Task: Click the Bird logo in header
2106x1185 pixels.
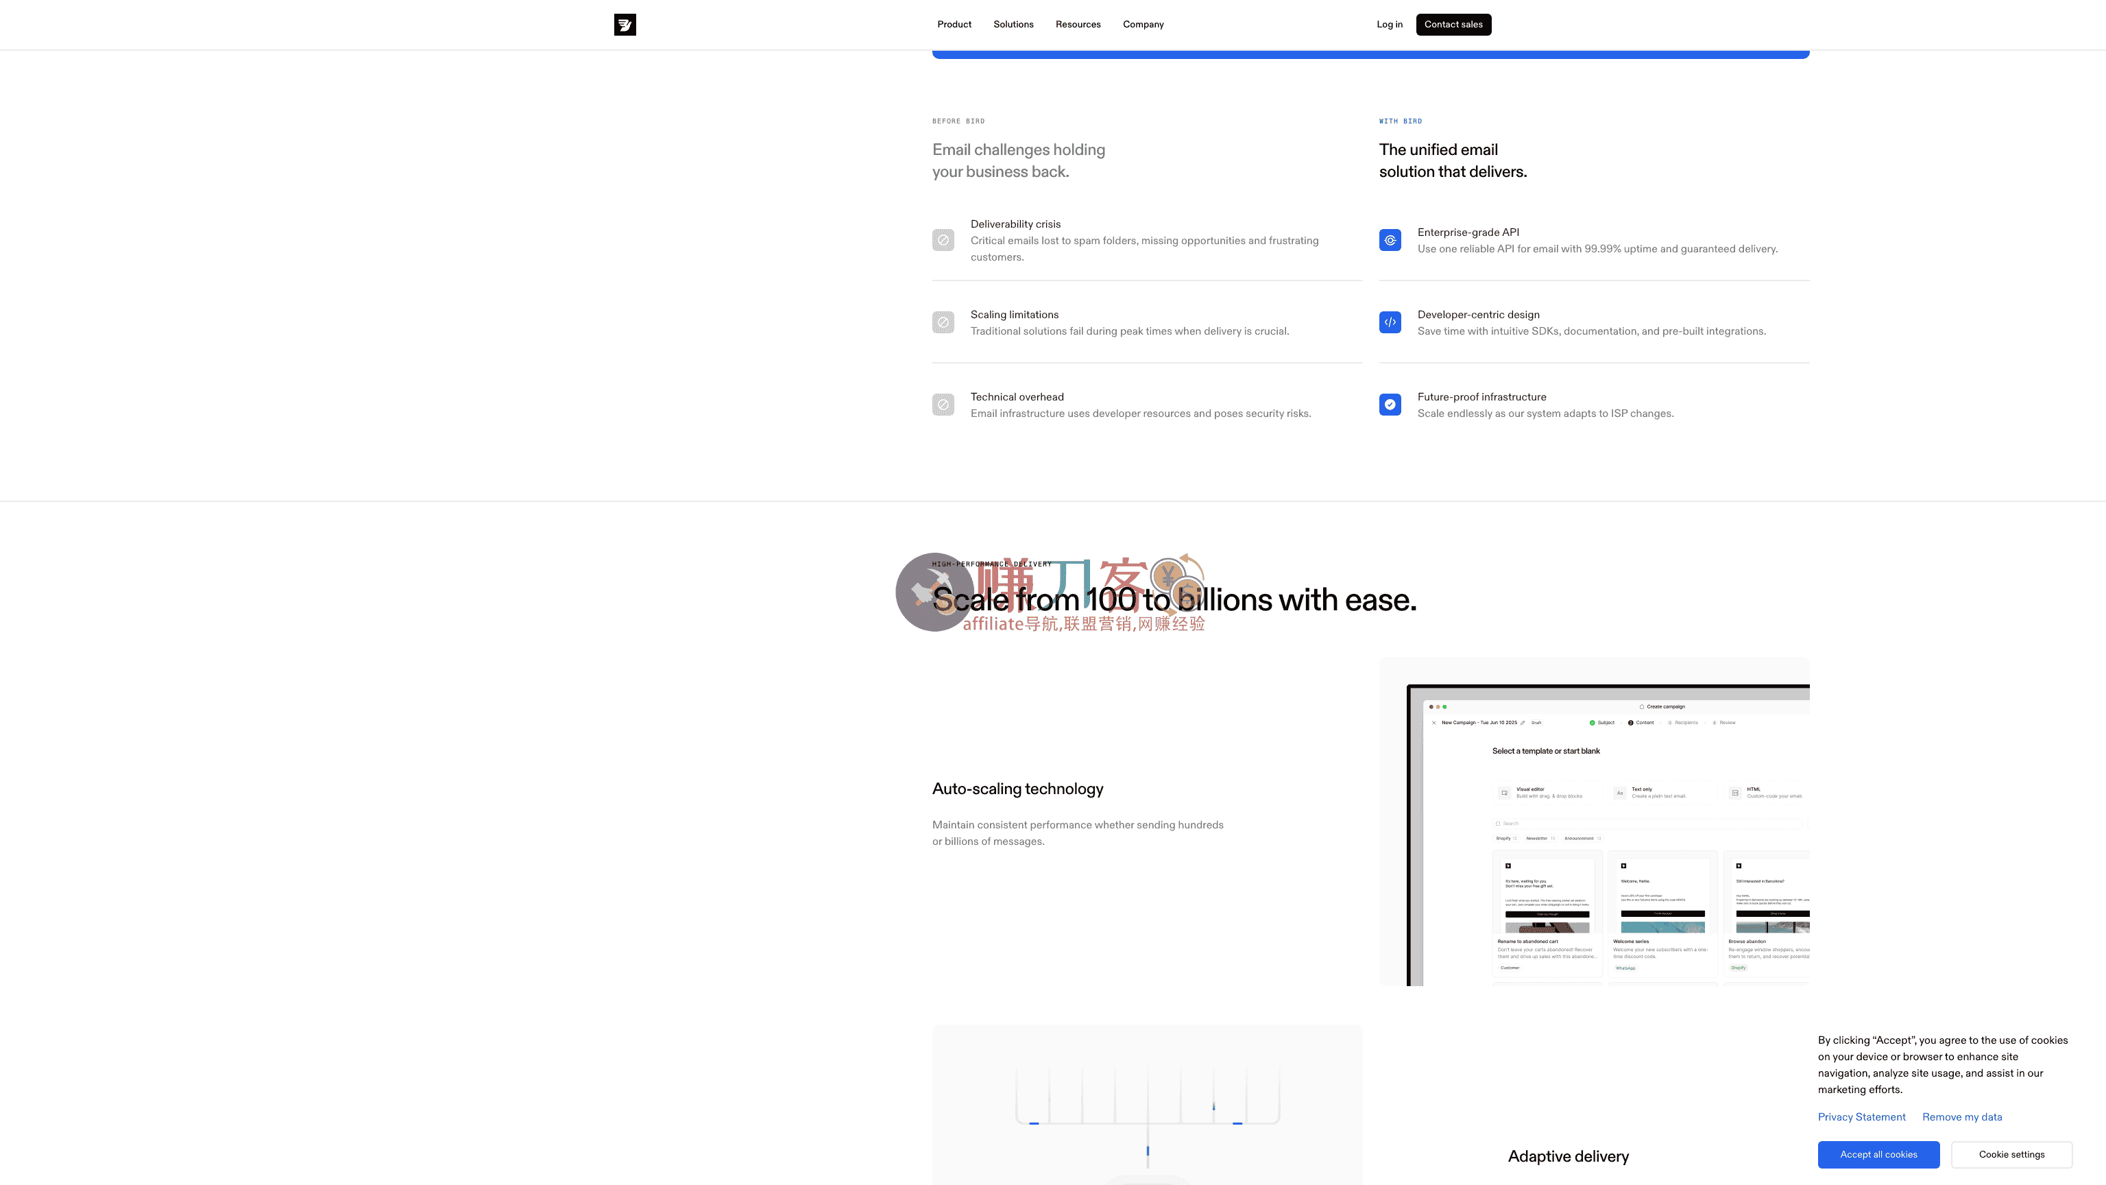Action: tap(625, 25)
